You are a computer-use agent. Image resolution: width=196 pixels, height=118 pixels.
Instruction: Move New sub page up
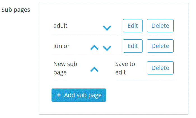coord(94,69)
